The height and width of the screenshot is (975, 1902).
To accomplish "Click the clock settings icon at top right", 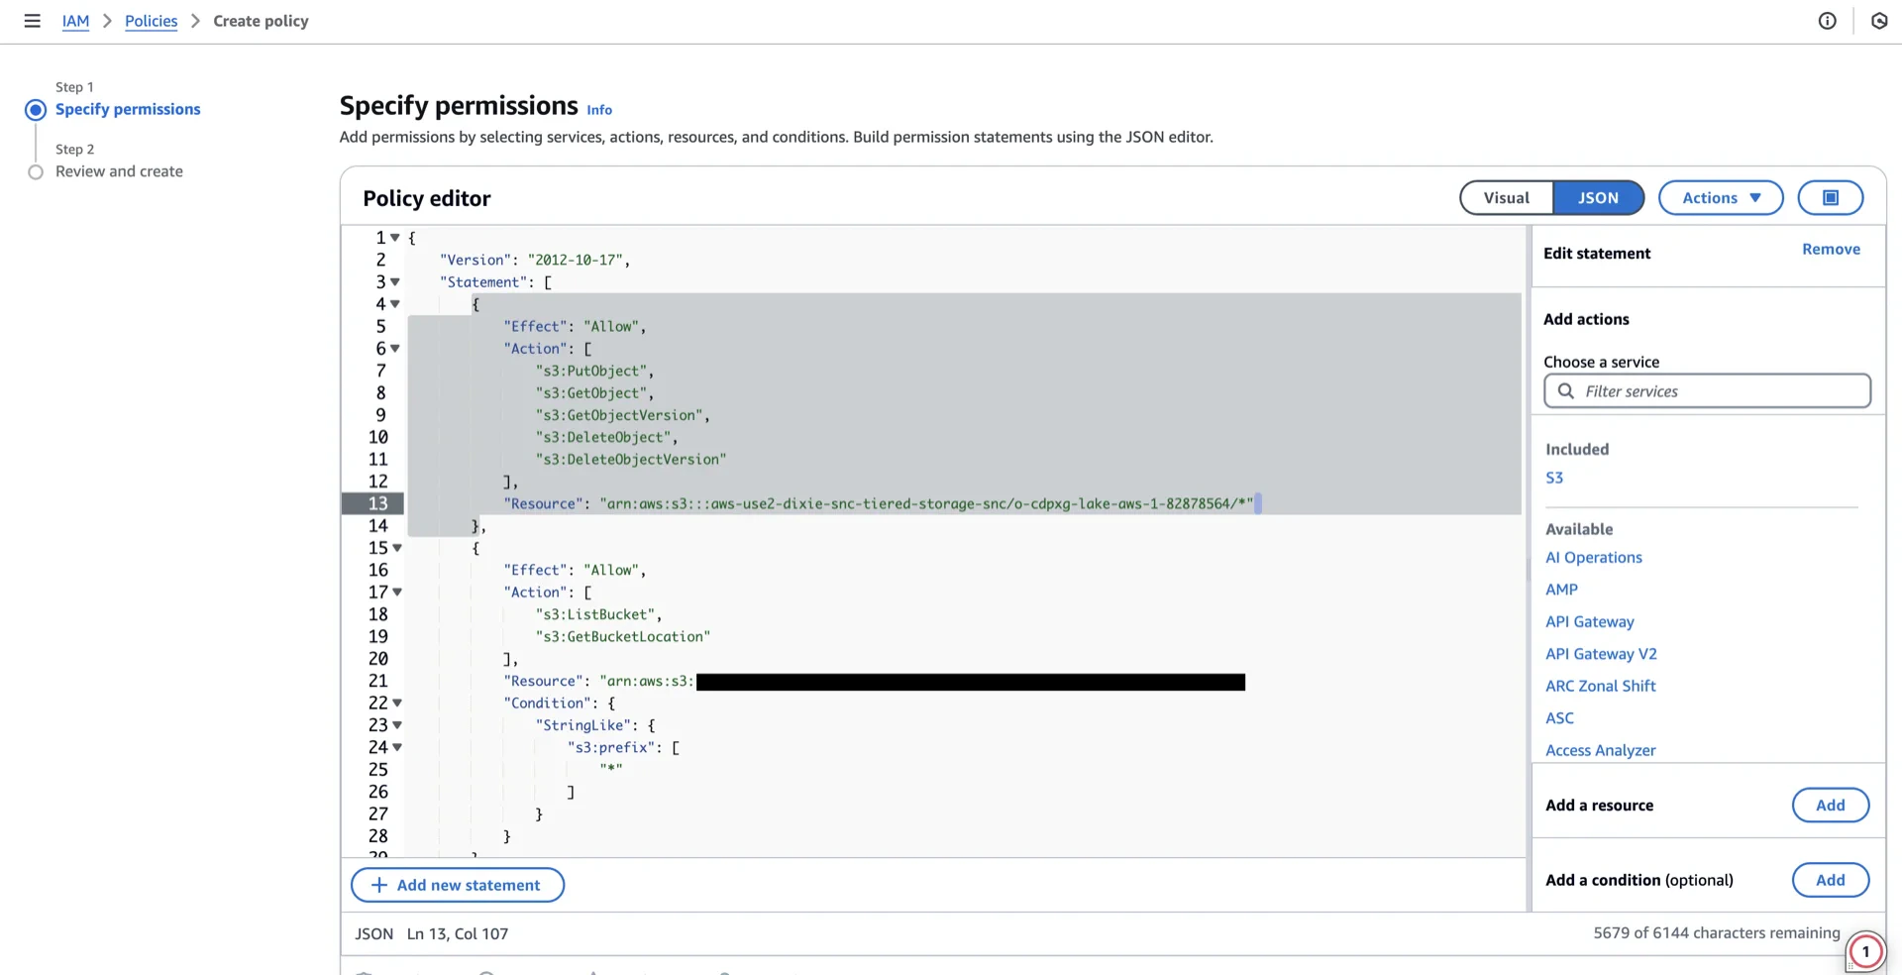I will (x=1878, y=21).
